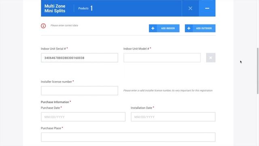This screenshot has width=259, height=146.
Task: Click the page vertical scrollbar thumb
Action: [257, 71]
